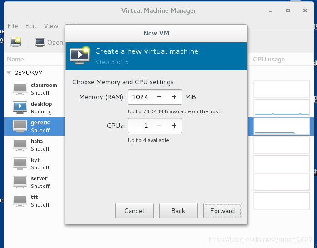Click the Open console monitor icon
This screenshot has height=248, width=317.
(40, 42)
